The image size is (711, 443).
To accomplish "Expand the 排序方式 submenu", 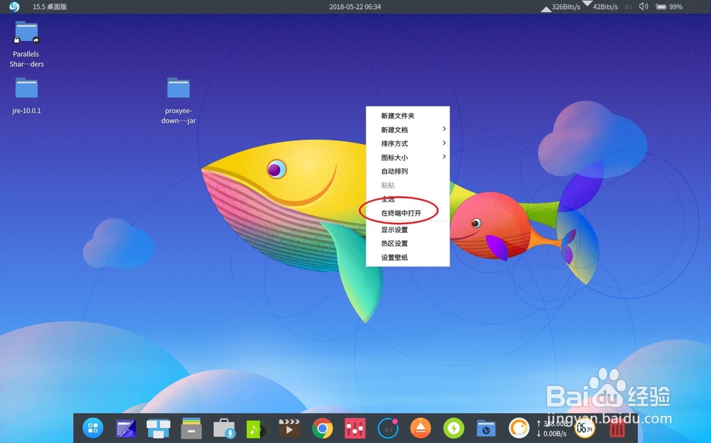I will pos(407,143).
